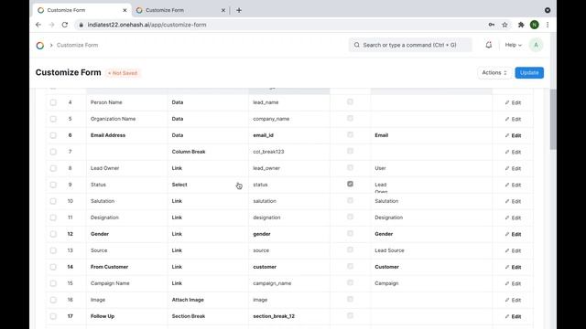This screenshot has width=586, height=329.
Task: Open saved password key icon
Action: click(492, 25)
